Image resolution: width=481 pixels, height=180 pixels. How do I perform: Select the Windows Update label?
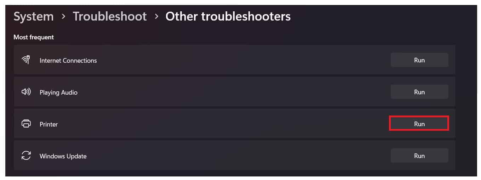[63, 156]
